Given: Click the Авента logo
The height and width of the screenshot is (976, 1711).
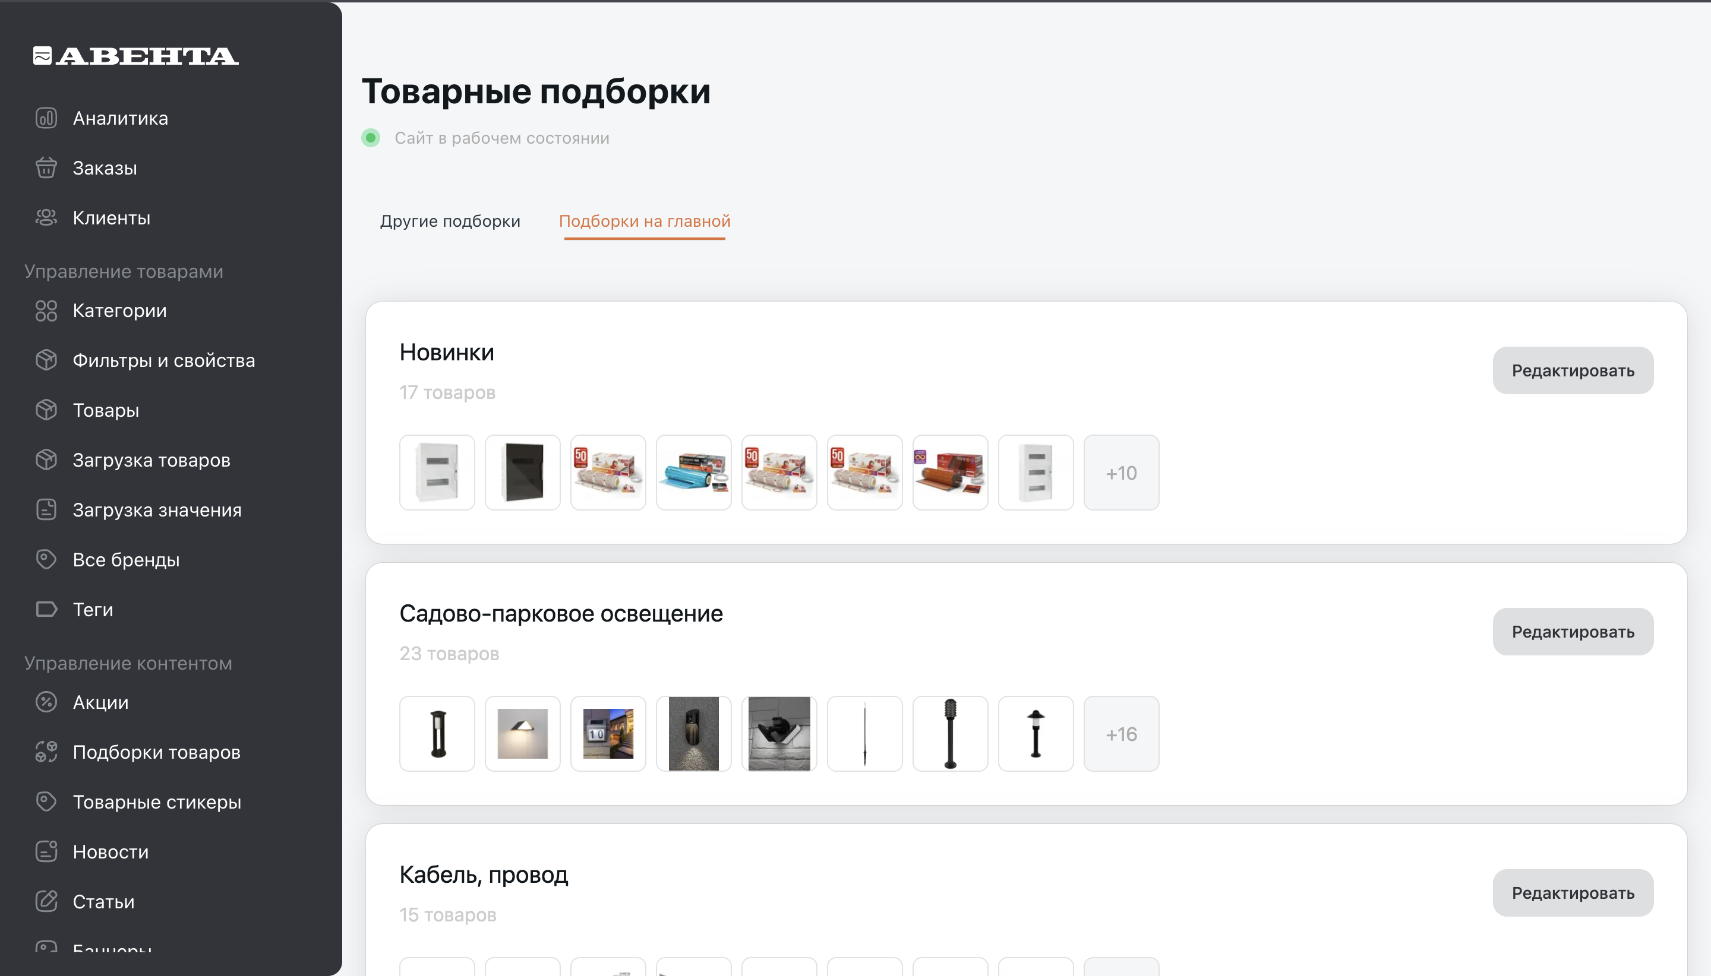Looking at the screenshot, I should click(x=136, y=56).
